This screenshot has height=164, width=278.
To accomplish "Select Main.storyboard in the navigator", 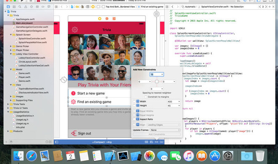I will (29, 23).
